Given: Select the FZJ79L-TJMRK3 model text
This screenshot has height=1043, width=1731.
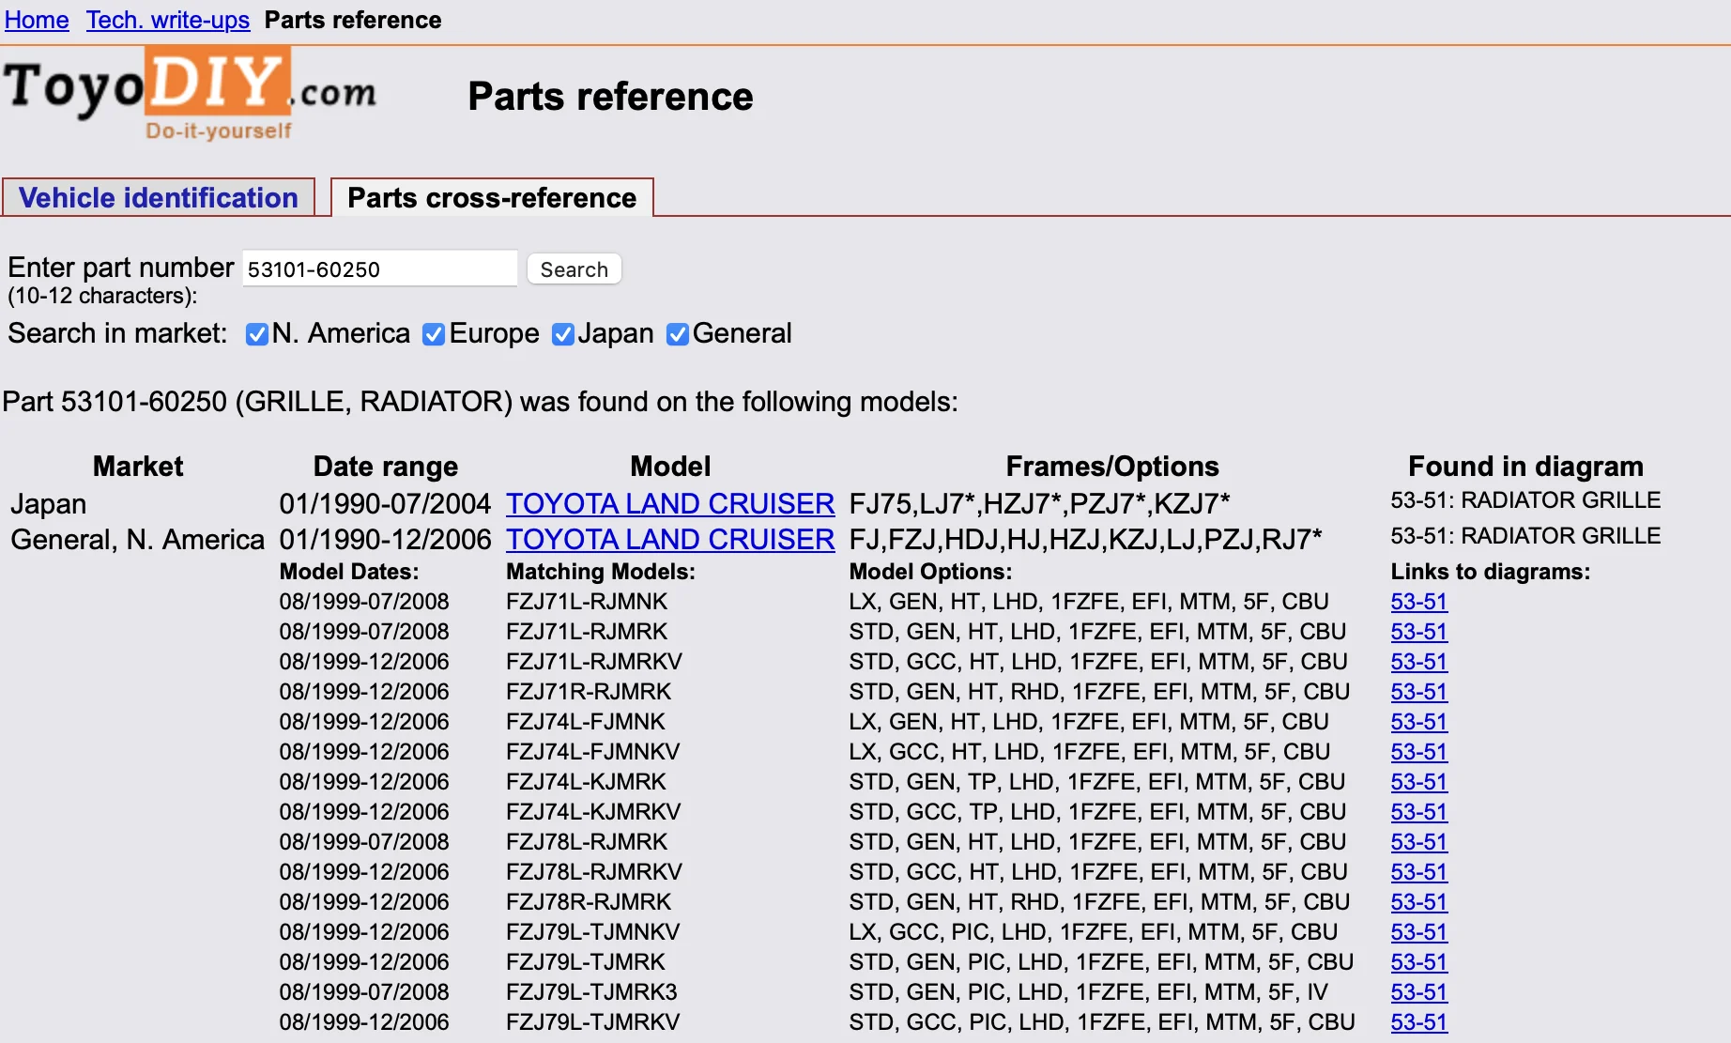Looking at the screenshot, I should tap(591, 992).
